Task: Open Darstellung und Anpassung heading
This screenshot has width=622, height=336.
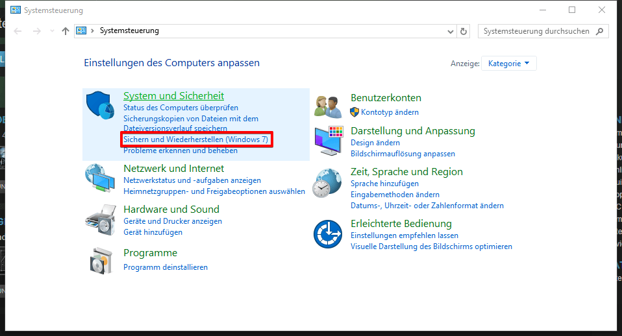Action: tap(413, 131)
